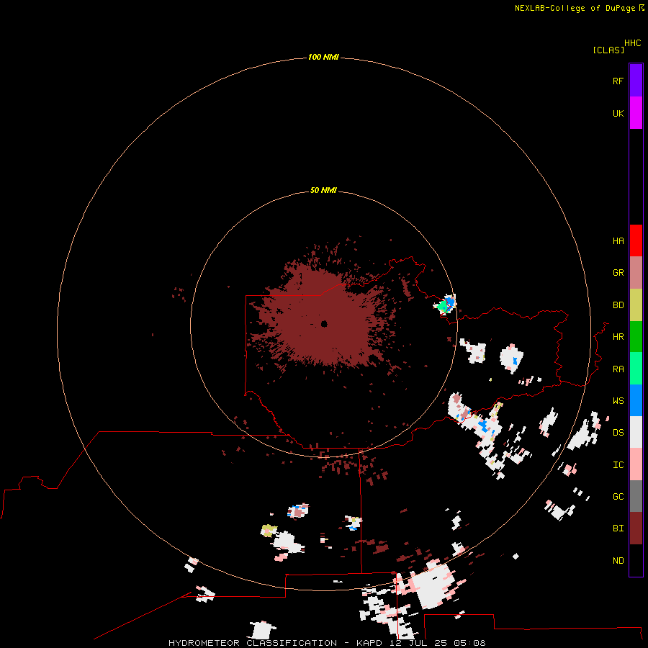The height and width of the screenshot is (648, 648).
Task: Click the brown BI legend swatch
Action: coord(636,528)
